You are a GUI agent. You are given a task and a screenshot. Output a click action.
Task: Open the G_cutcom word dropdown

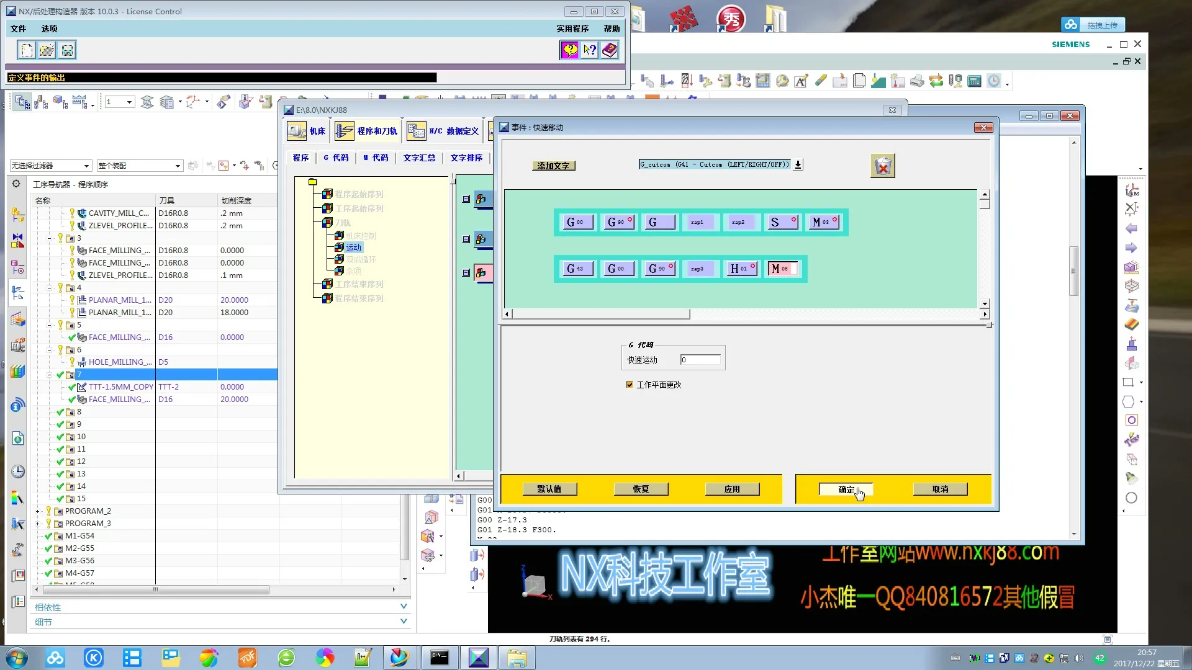coord(798,164)
